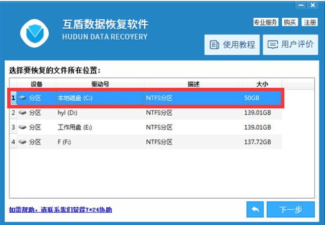Open the 用户评价 user reviews button
The width and height of the screenshot is (325, 225).
pyautogui.click(x=290, y=45)
